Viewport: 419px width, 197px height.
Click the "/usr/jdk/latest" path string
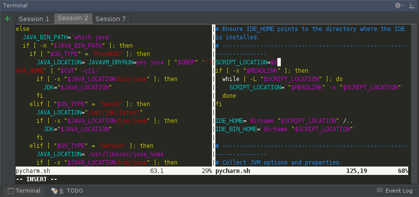coord(114,112)
